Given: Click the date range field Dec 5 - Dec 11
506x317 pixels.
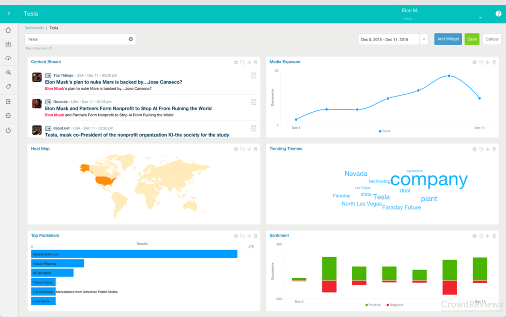Looking at the screenshot, I should coord(389,39).
